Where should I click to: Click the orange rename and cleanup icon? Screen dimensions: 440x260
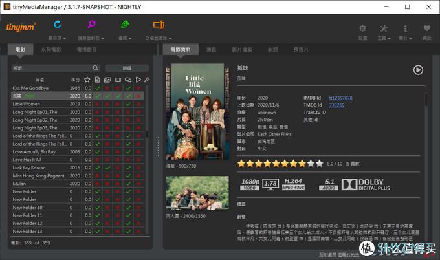tap(159, 25)
